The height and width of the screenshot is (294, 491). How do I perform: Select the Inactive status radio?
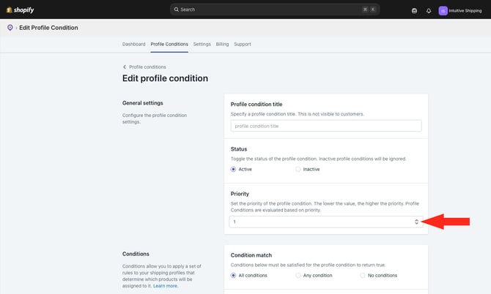(x=298, y=169)
